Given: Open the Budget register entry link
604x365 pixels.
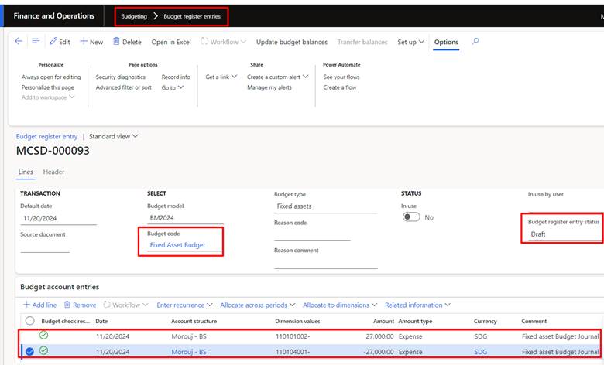Looking at the screenshot, I should [46, 136].
